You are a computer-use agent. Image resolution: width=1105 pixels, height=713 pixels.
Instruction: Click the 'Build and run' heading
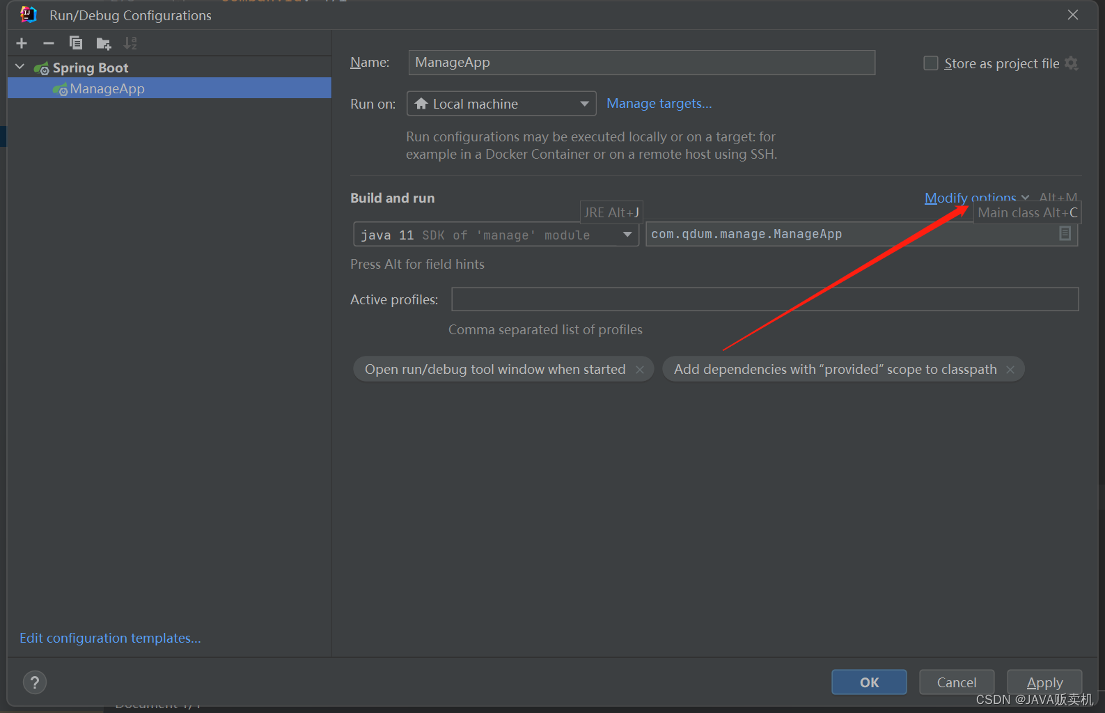[392, 198]
